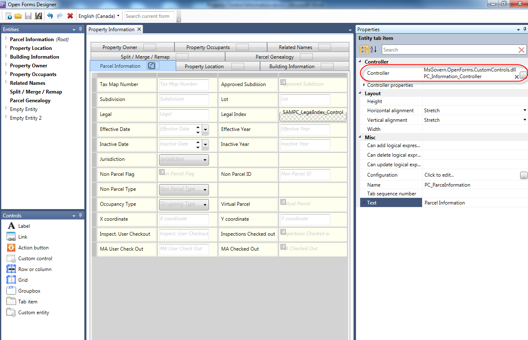Pin the Entities panel

point(81,30)
